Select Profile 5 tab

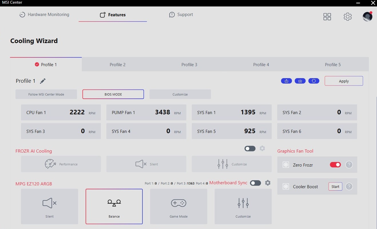tap(333, 64)
